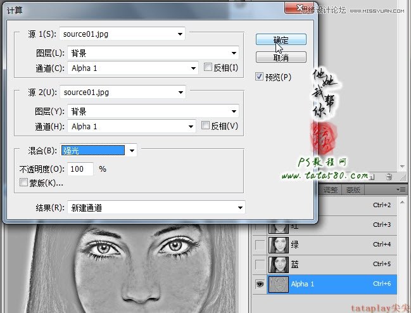Click the scroll-up arrow in channels panel
The width and height of the screenshot is (411, 313).
click(402, 202)
